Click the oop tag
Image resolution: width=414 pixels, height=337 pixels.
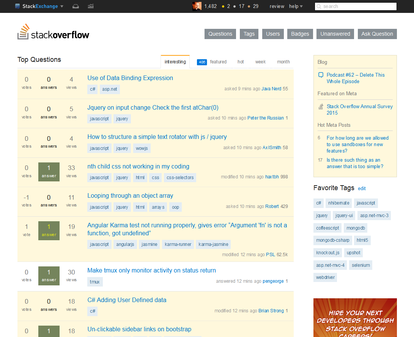point(176,207)
